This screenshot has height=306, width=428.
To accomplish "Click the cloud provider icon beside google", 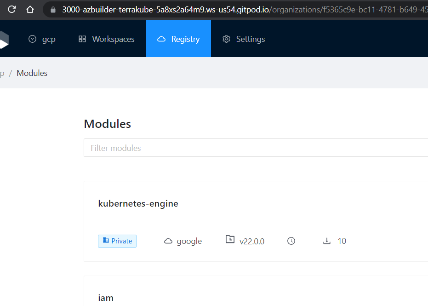I will [168, 241].
